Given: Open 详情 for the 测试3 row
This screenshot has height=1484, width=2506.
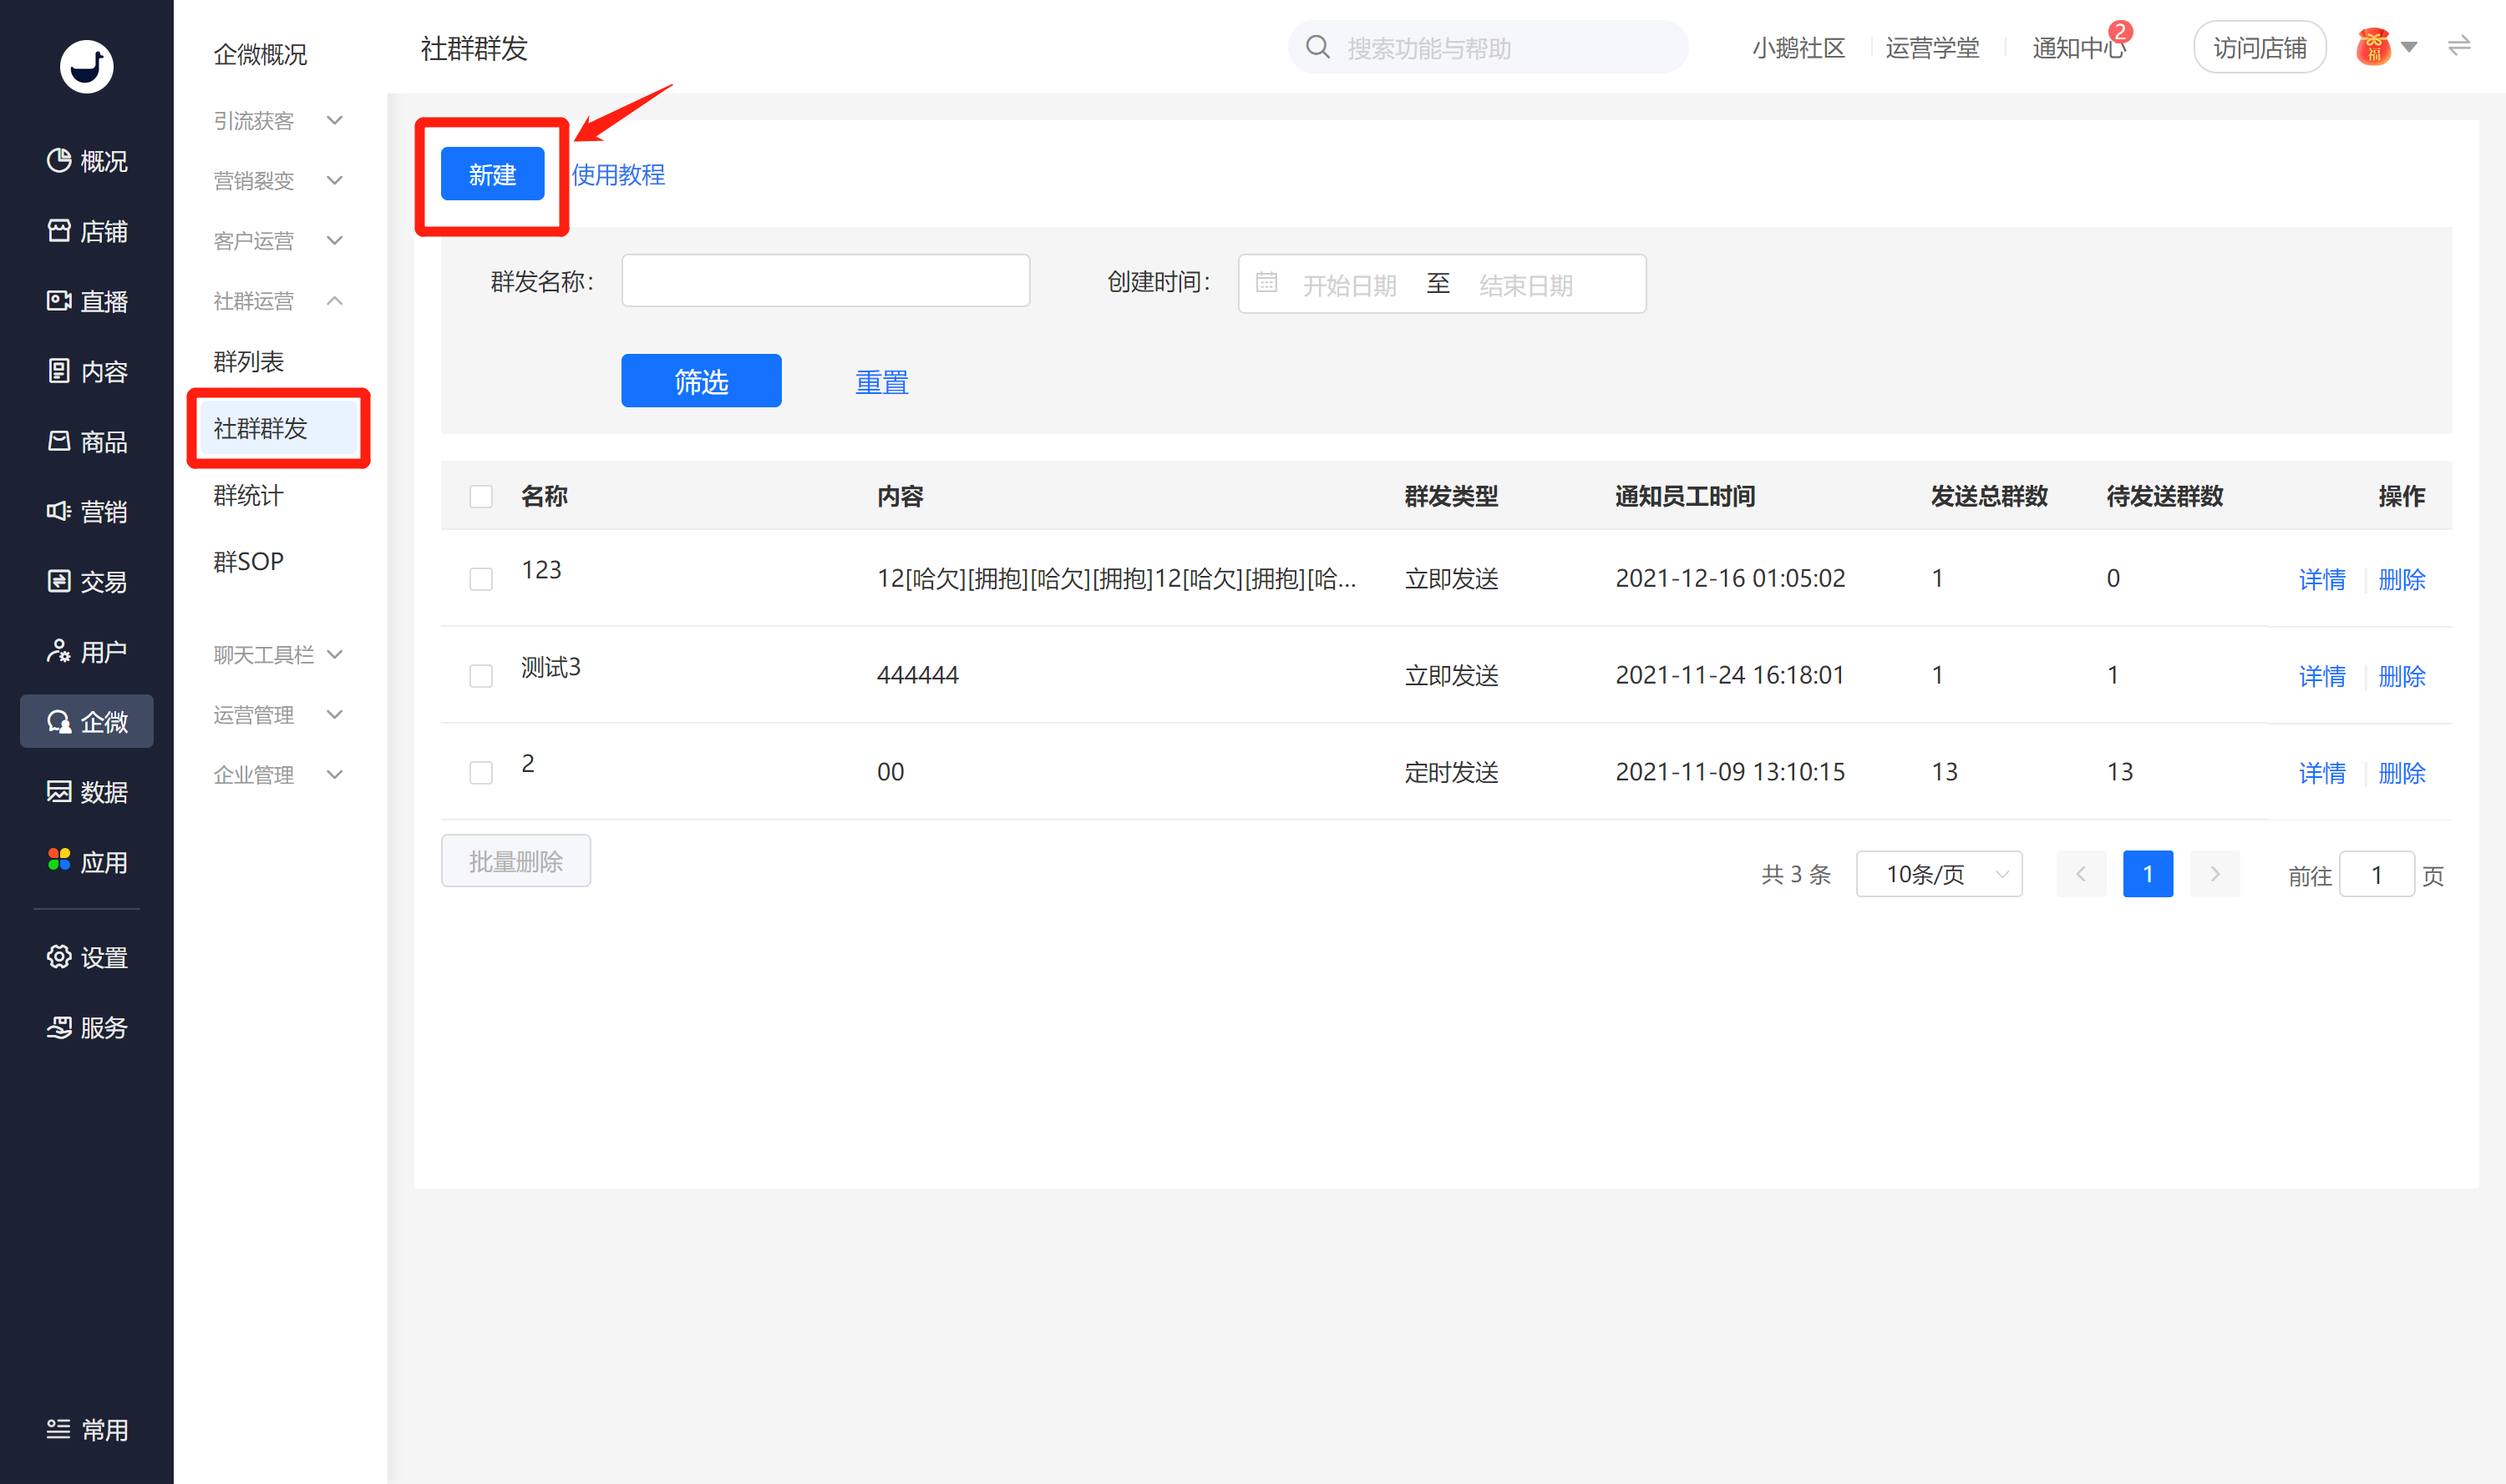Looking at the screenshot, I should [2322, 676].
